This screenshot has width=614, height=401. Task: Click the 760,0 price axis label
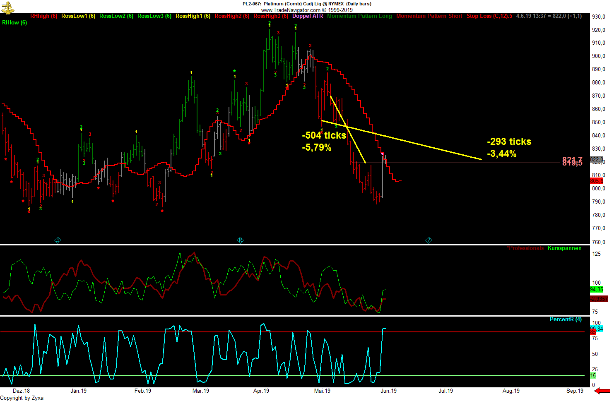pyautogui.click(x=599, y=243)
